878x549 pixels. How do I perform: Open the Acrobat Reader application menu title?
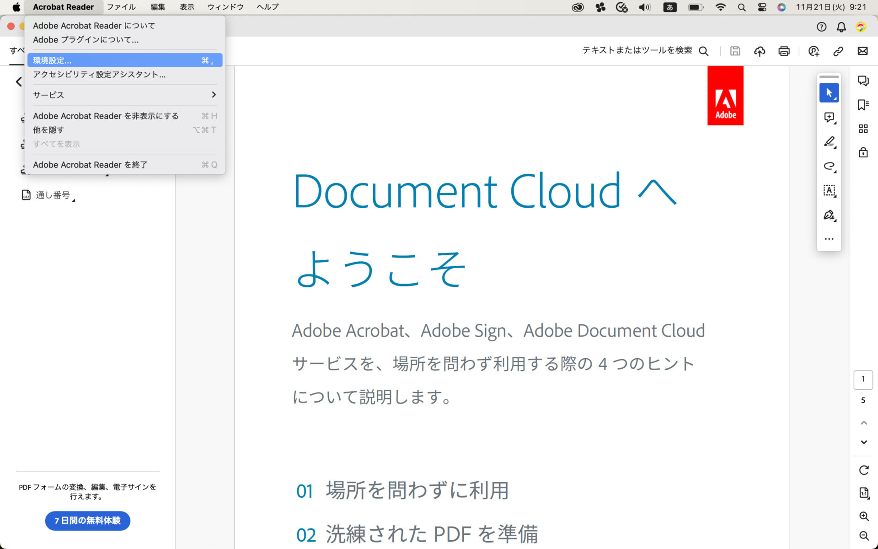point(63,7)
